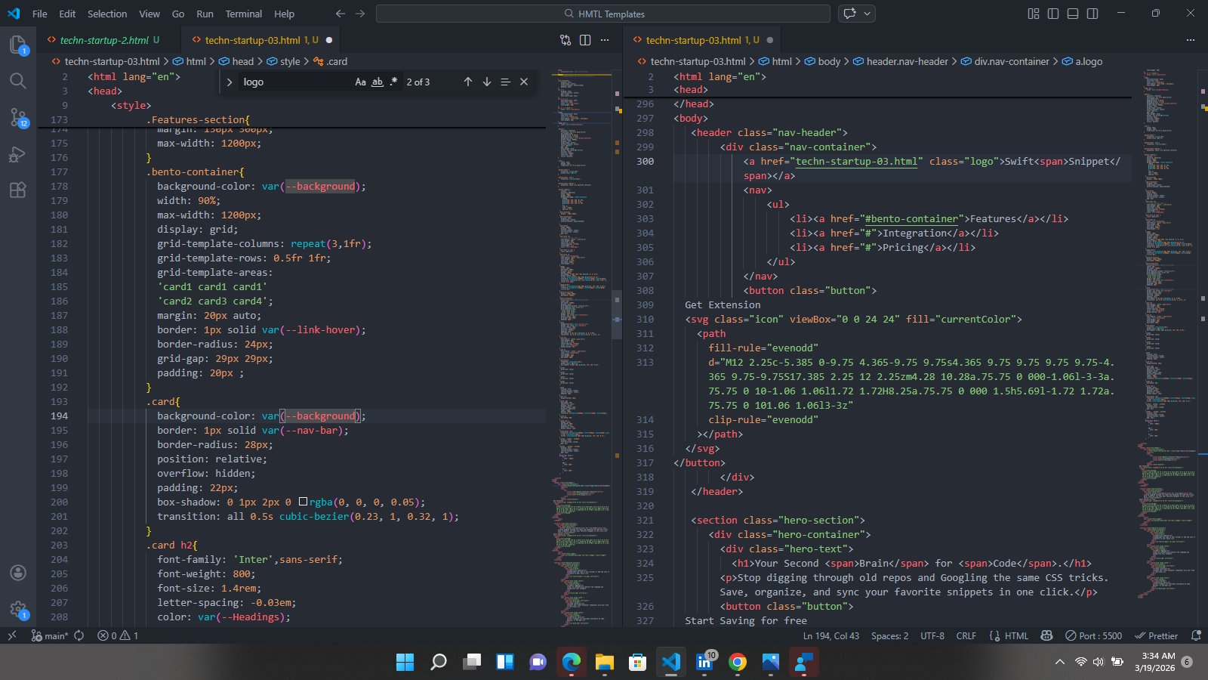Screen dimensions: 1208x680
Task: Expand the replace field toggle chevron
Action: [230, 82]
